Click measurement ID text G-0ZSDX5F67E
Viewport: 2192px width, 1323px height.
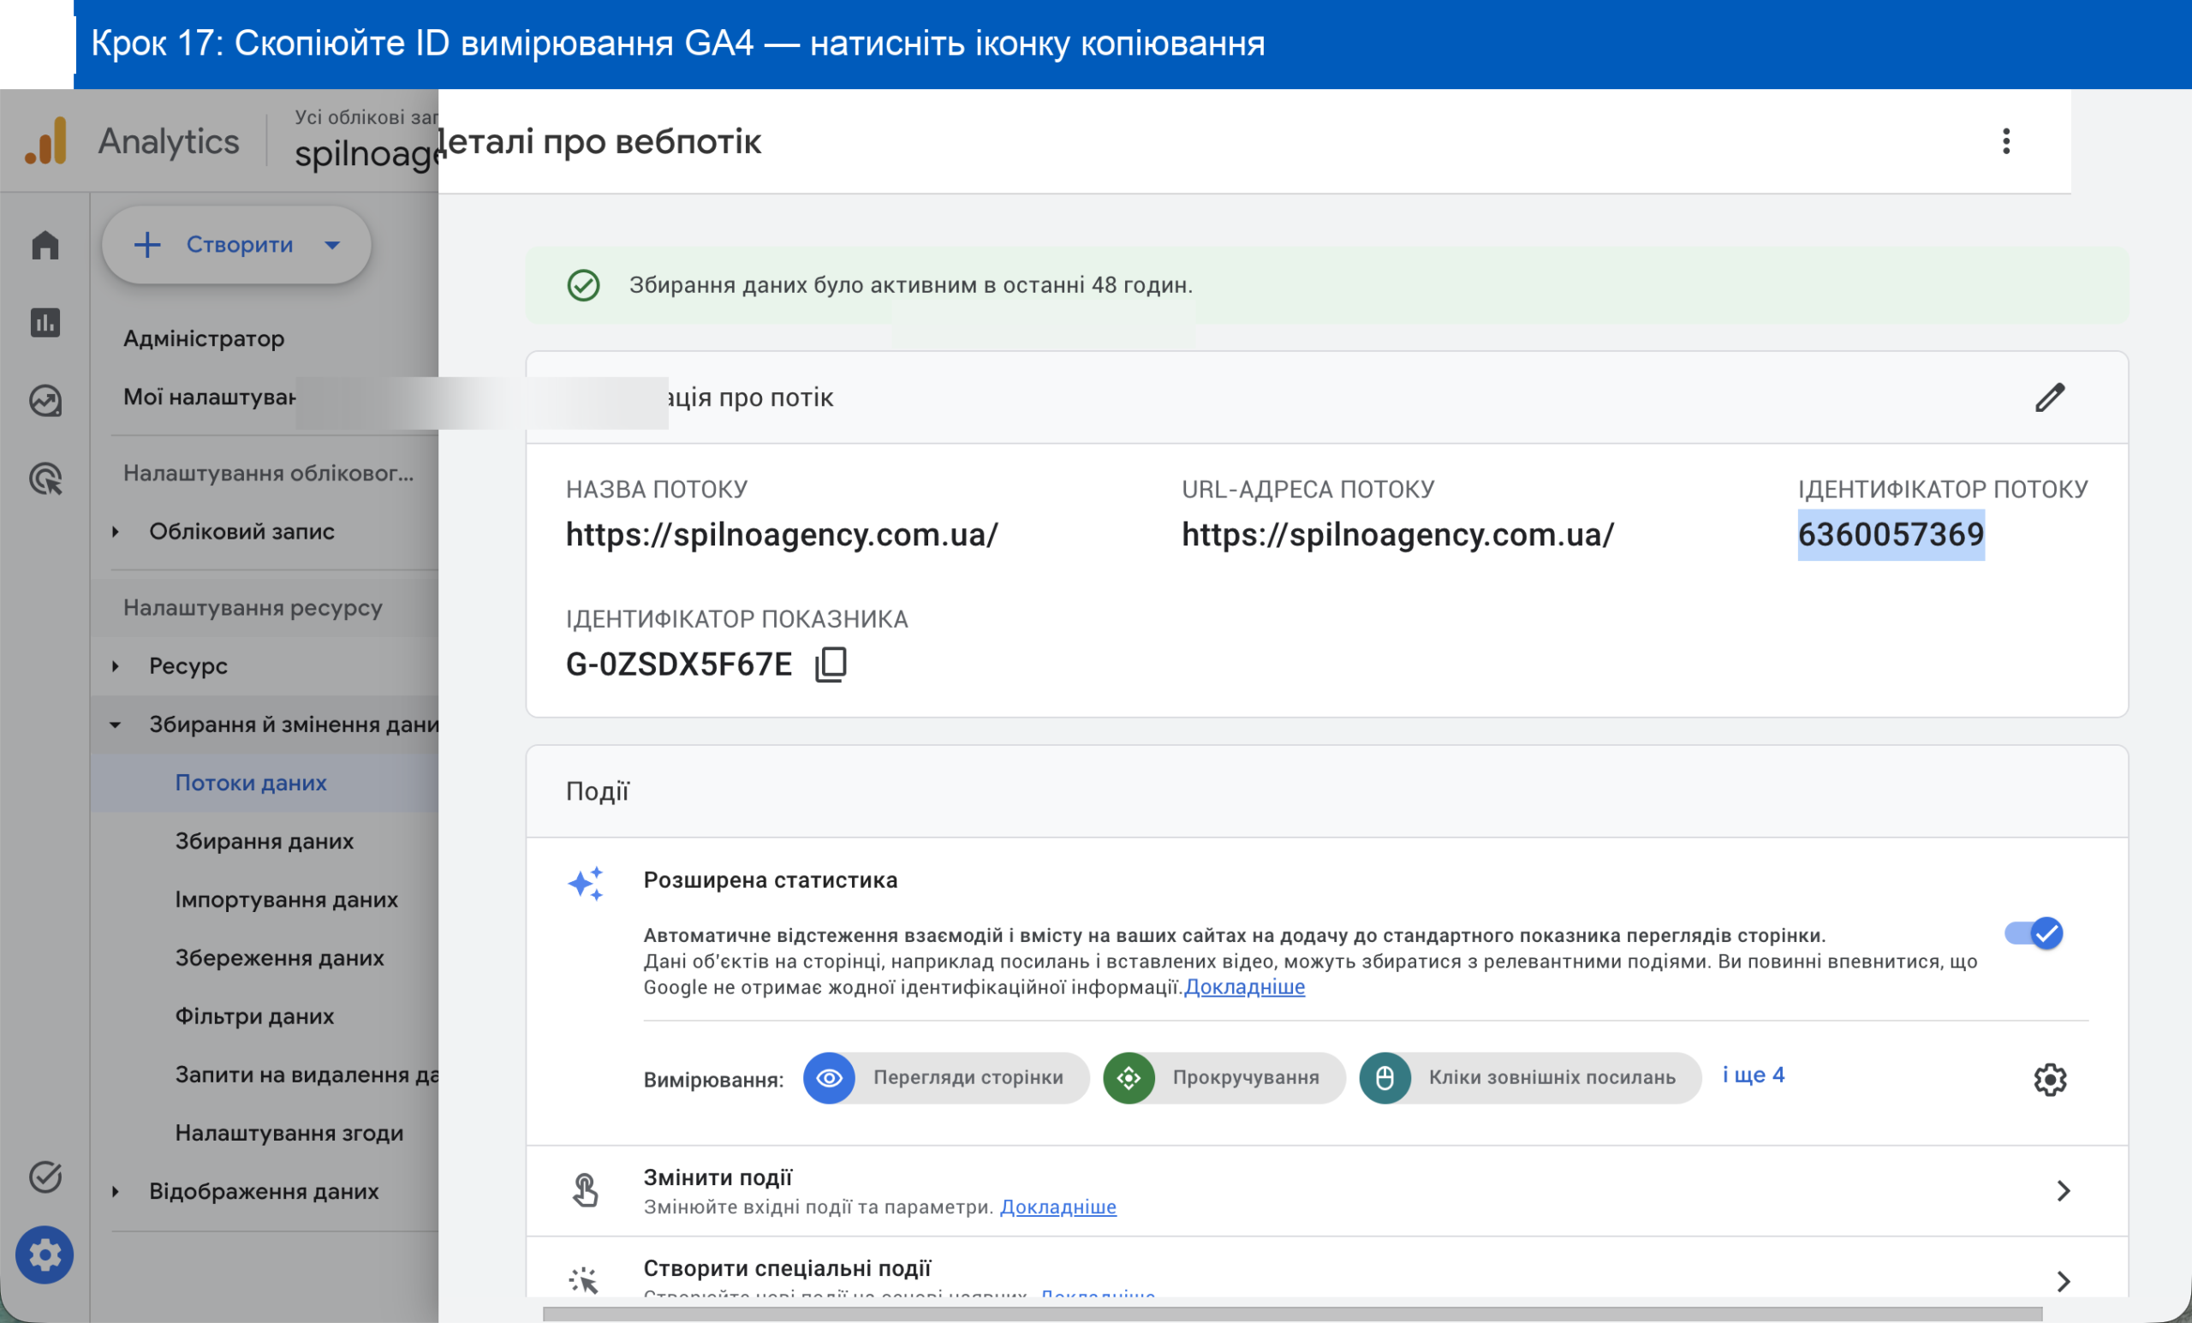click(x=679, y=664)
